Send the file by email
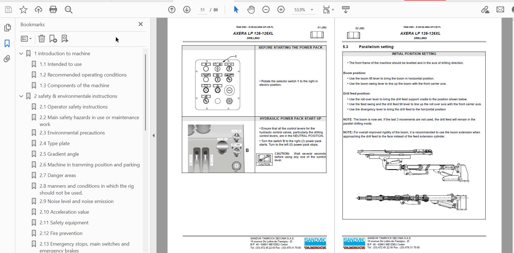Screen dimensions: 514x253 500,10
